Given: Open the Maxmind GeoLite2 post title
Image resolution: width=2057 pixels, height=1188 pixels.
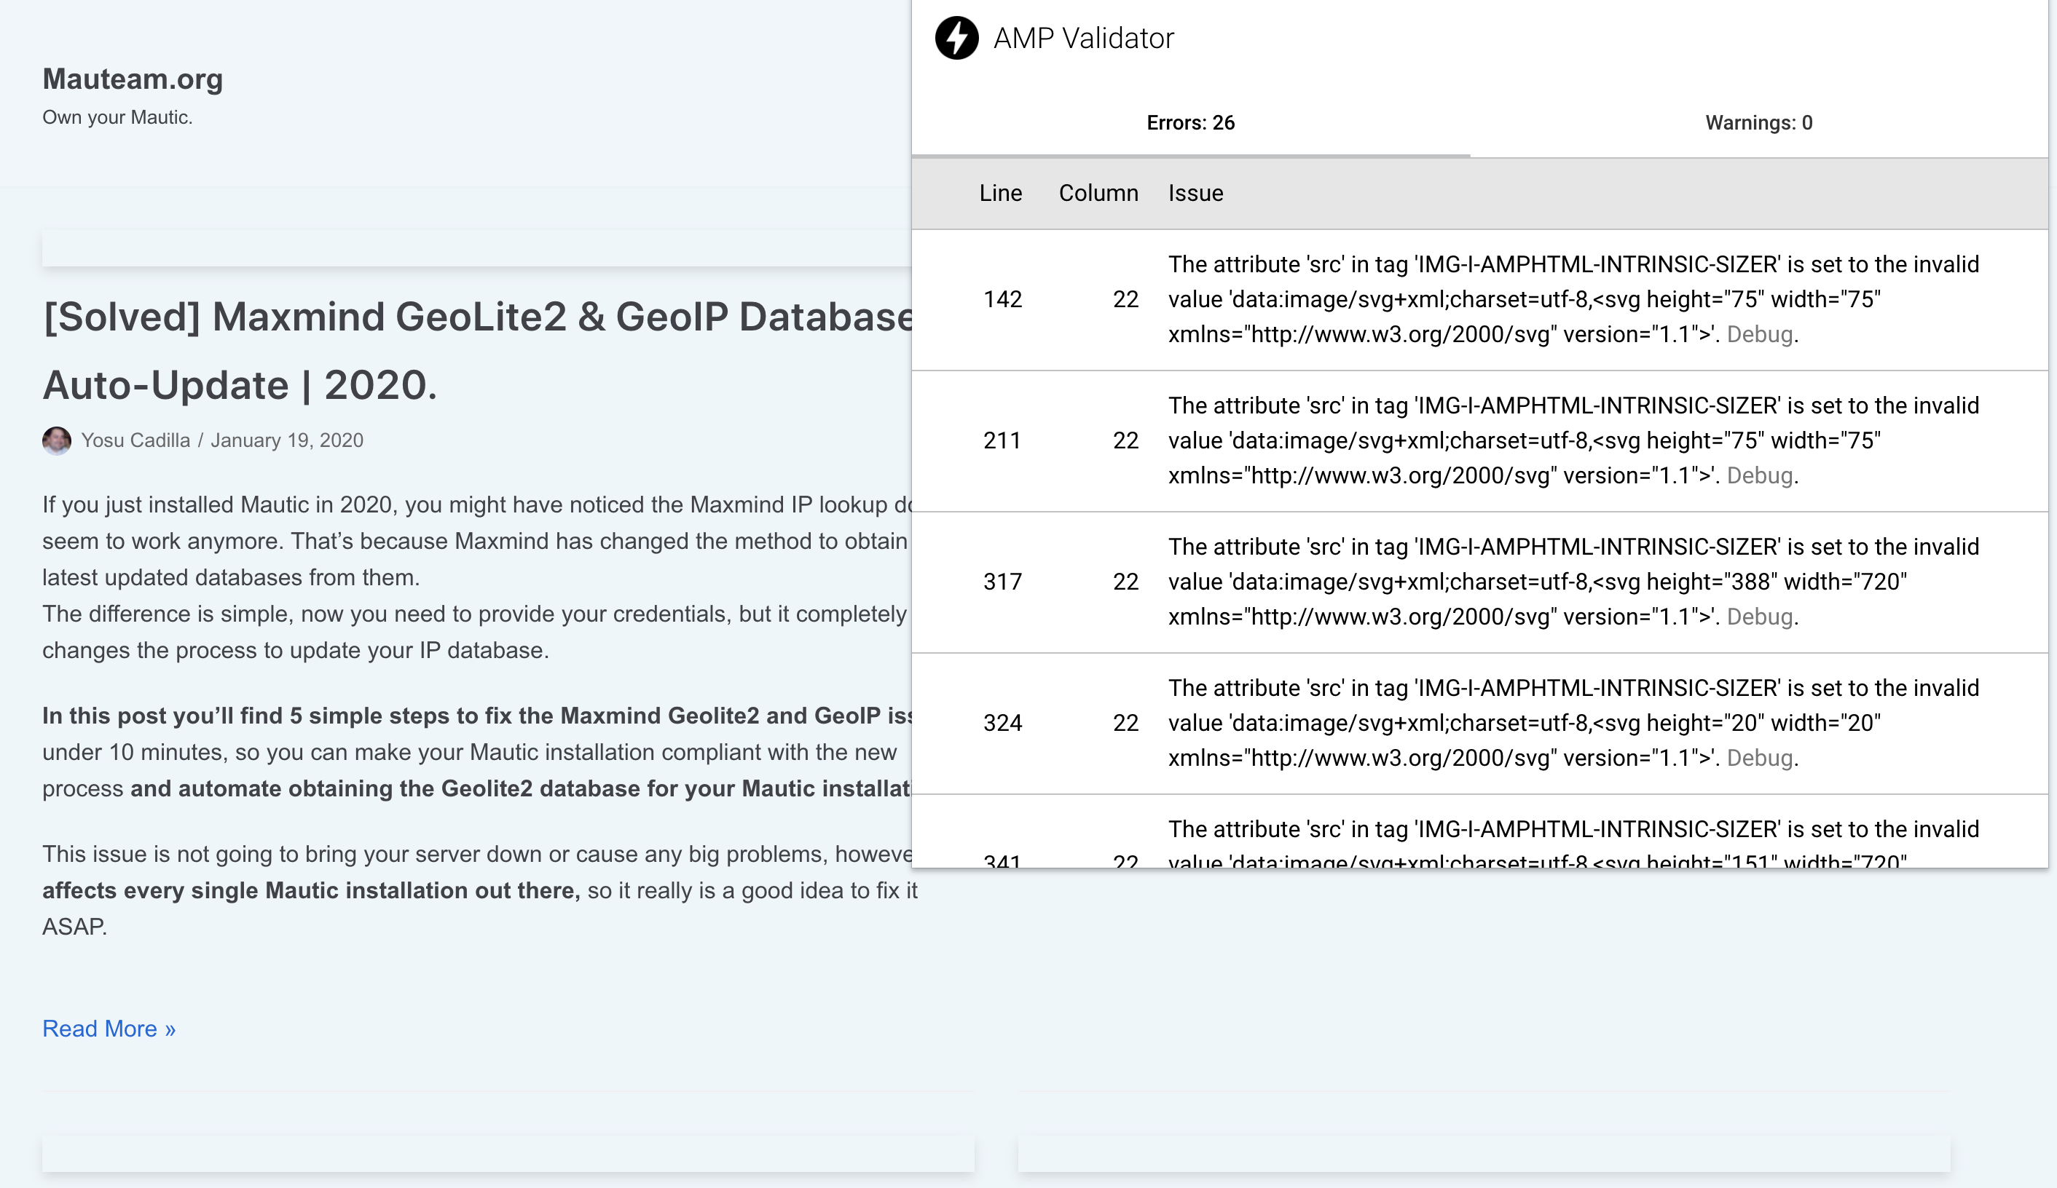Looking at the screenshot, I should 478,351.
